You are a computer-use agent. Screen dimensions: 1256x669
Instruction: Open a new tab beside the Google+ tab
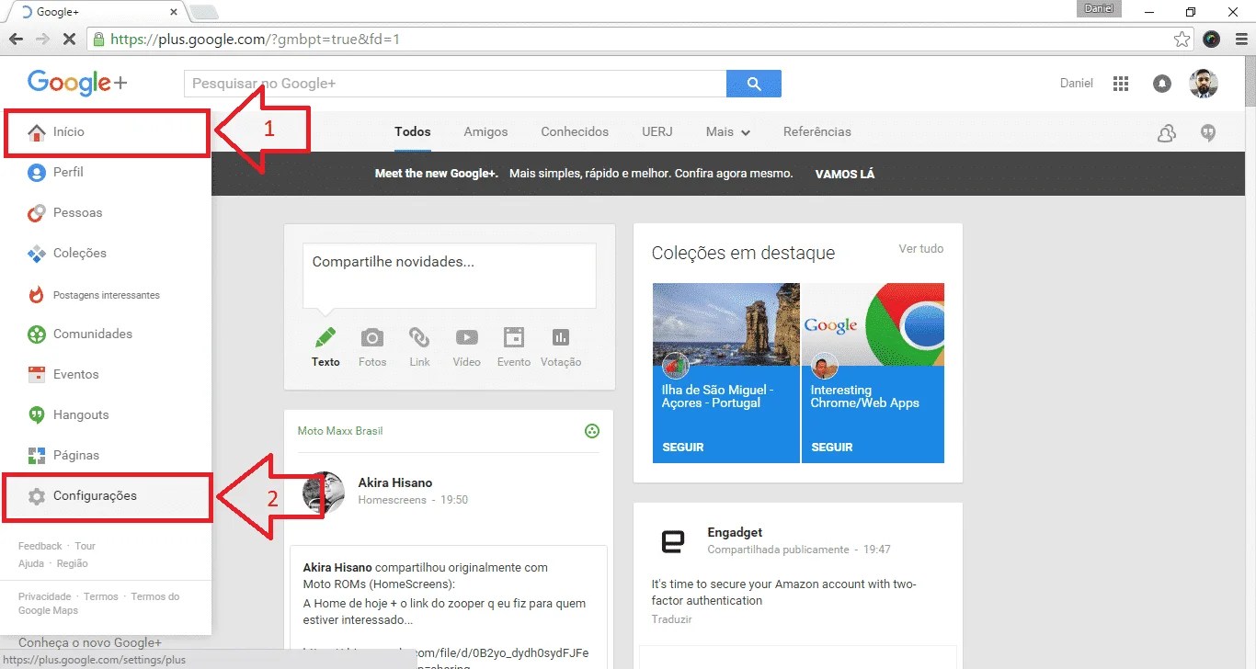point(202,13)
